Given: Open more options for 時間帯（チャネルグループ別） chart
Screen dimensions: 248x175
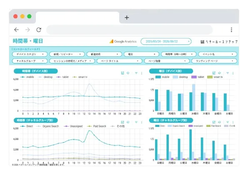Looking at the screenshot, I should (142, 122).
